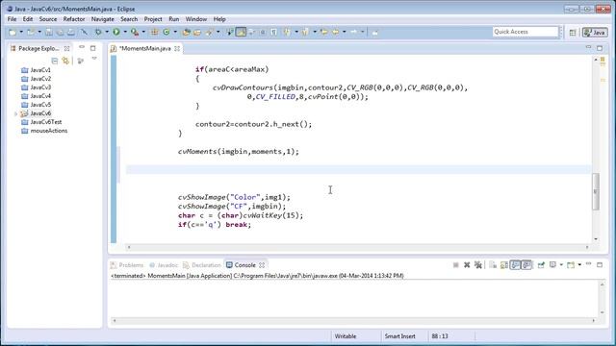Click the editor vertical scrollbar thumb

[x=596, y=191]
